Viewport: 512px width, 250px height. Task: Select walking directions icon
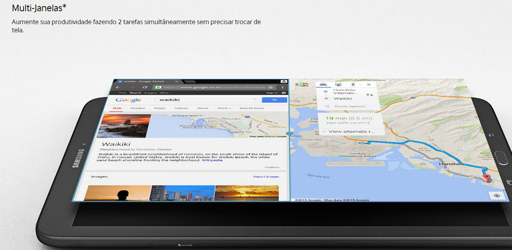(x=353, y=85)
